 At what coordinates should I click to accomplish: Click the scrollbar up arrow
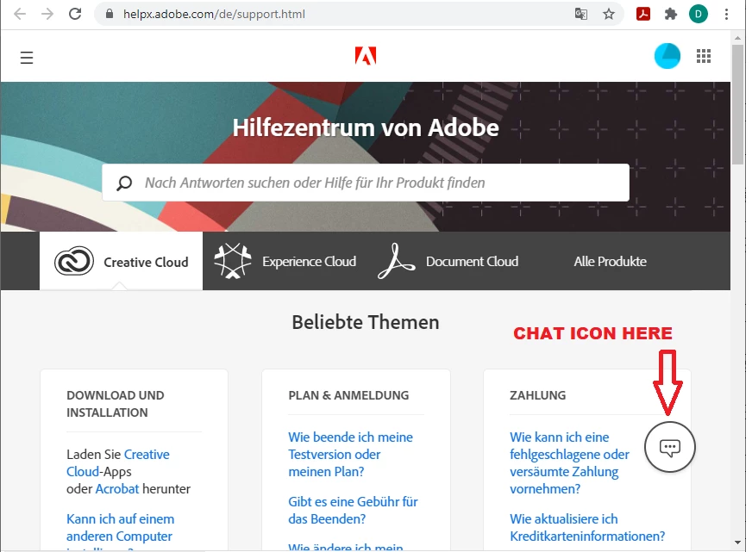737,37
